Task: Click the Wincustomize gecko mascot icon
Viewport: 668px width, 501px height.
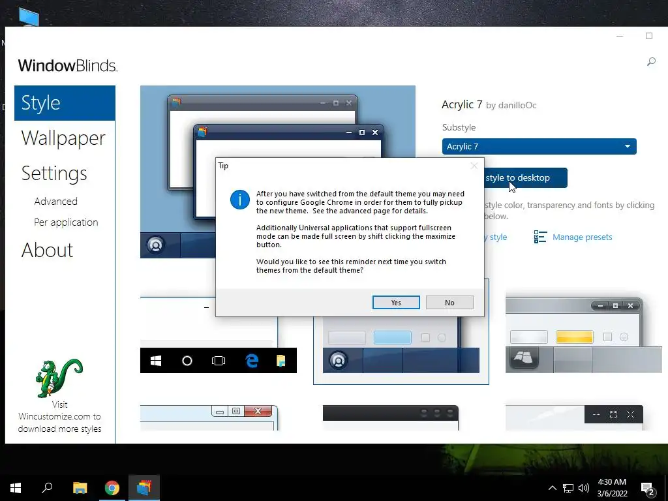Action: [x=59, y=378]
